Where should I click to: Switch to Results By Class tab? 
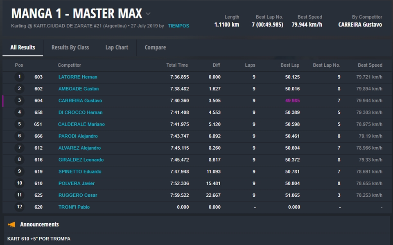pos(70,47)
